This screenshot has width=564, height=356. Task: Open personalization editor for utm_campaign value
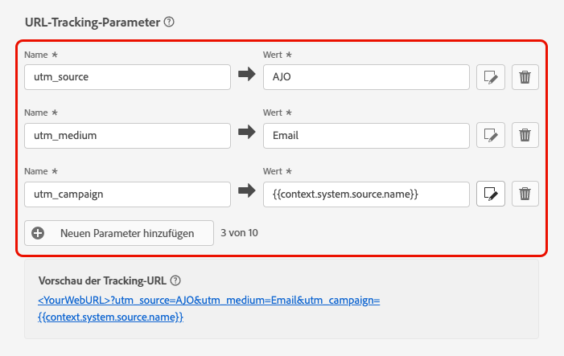(x=491, y=194)
